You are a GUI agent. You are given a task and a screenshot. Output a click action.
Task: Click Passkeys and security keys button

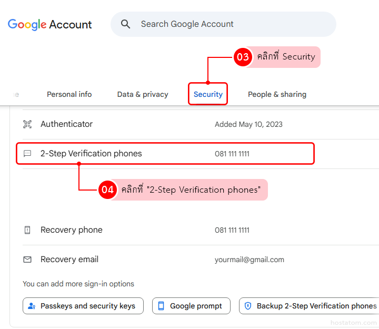tap(83, 306)
